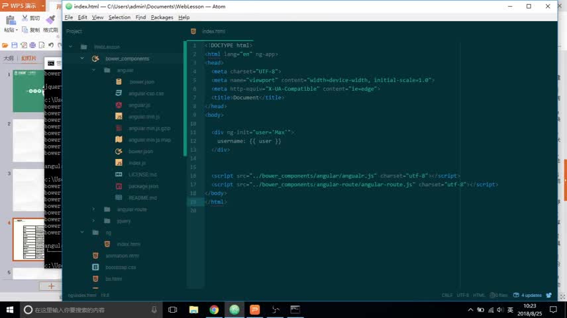The height and width of the screenshot is (318, 567).
Task: Open the File menu in Atom
Action: pos(69,17)
